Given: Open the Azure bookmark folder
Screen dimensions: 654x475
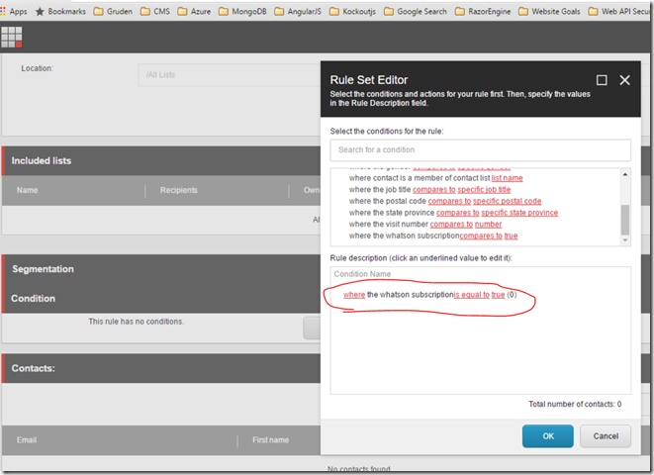Looking at the screenshot, I should click(x=194, y=11).
